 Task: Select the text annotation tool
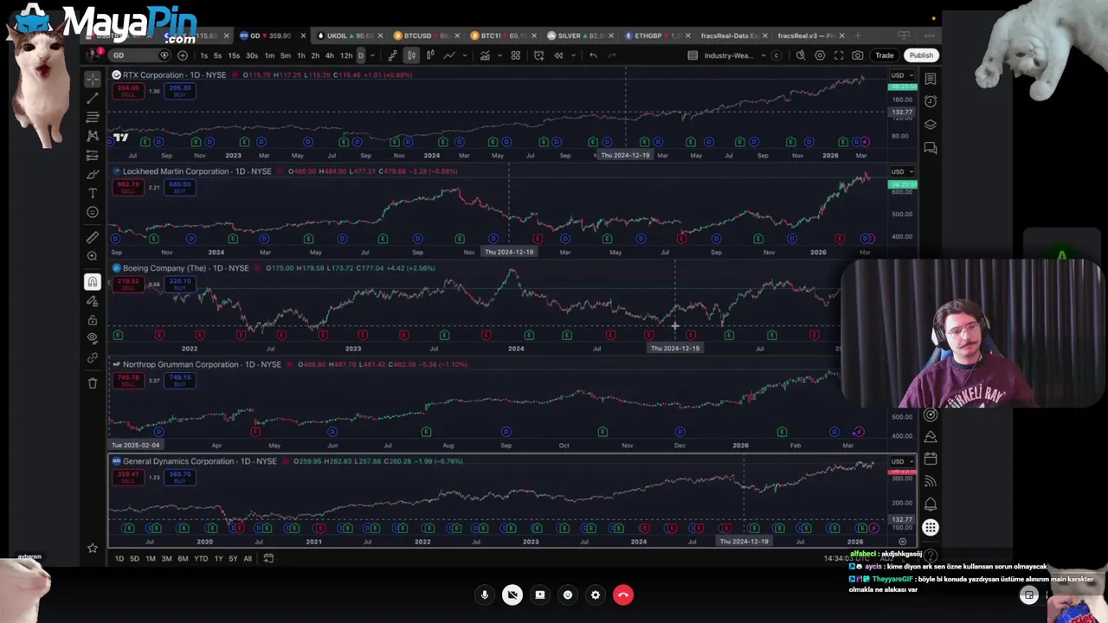[x=93, y=193]
